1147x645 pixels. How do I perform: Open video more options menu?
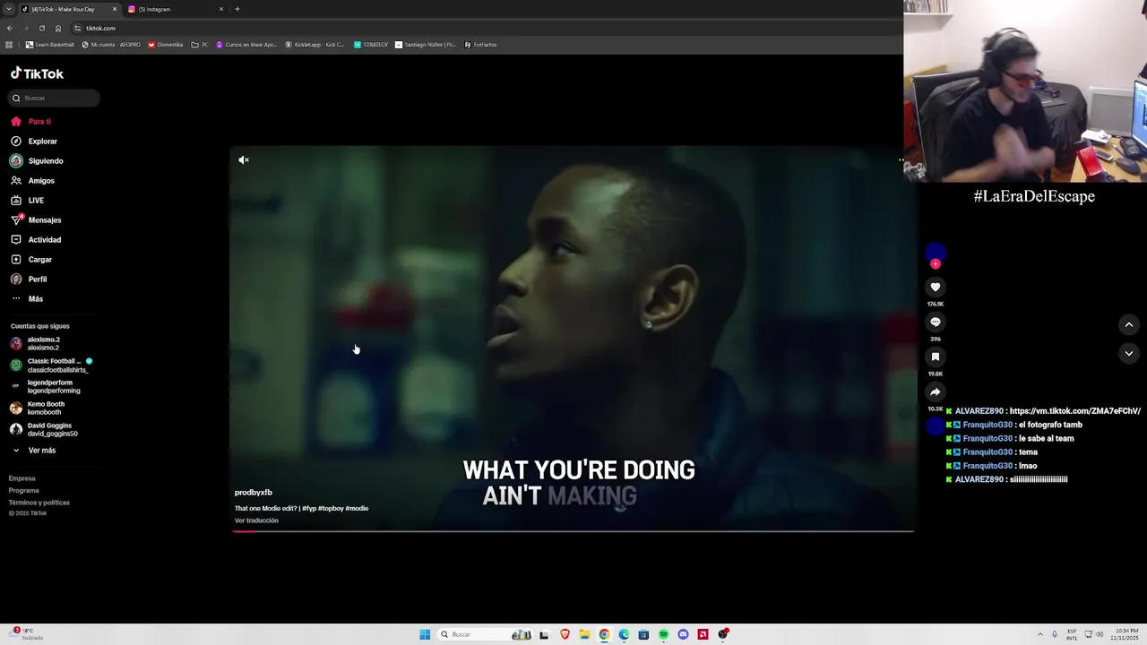pos(901,160)
